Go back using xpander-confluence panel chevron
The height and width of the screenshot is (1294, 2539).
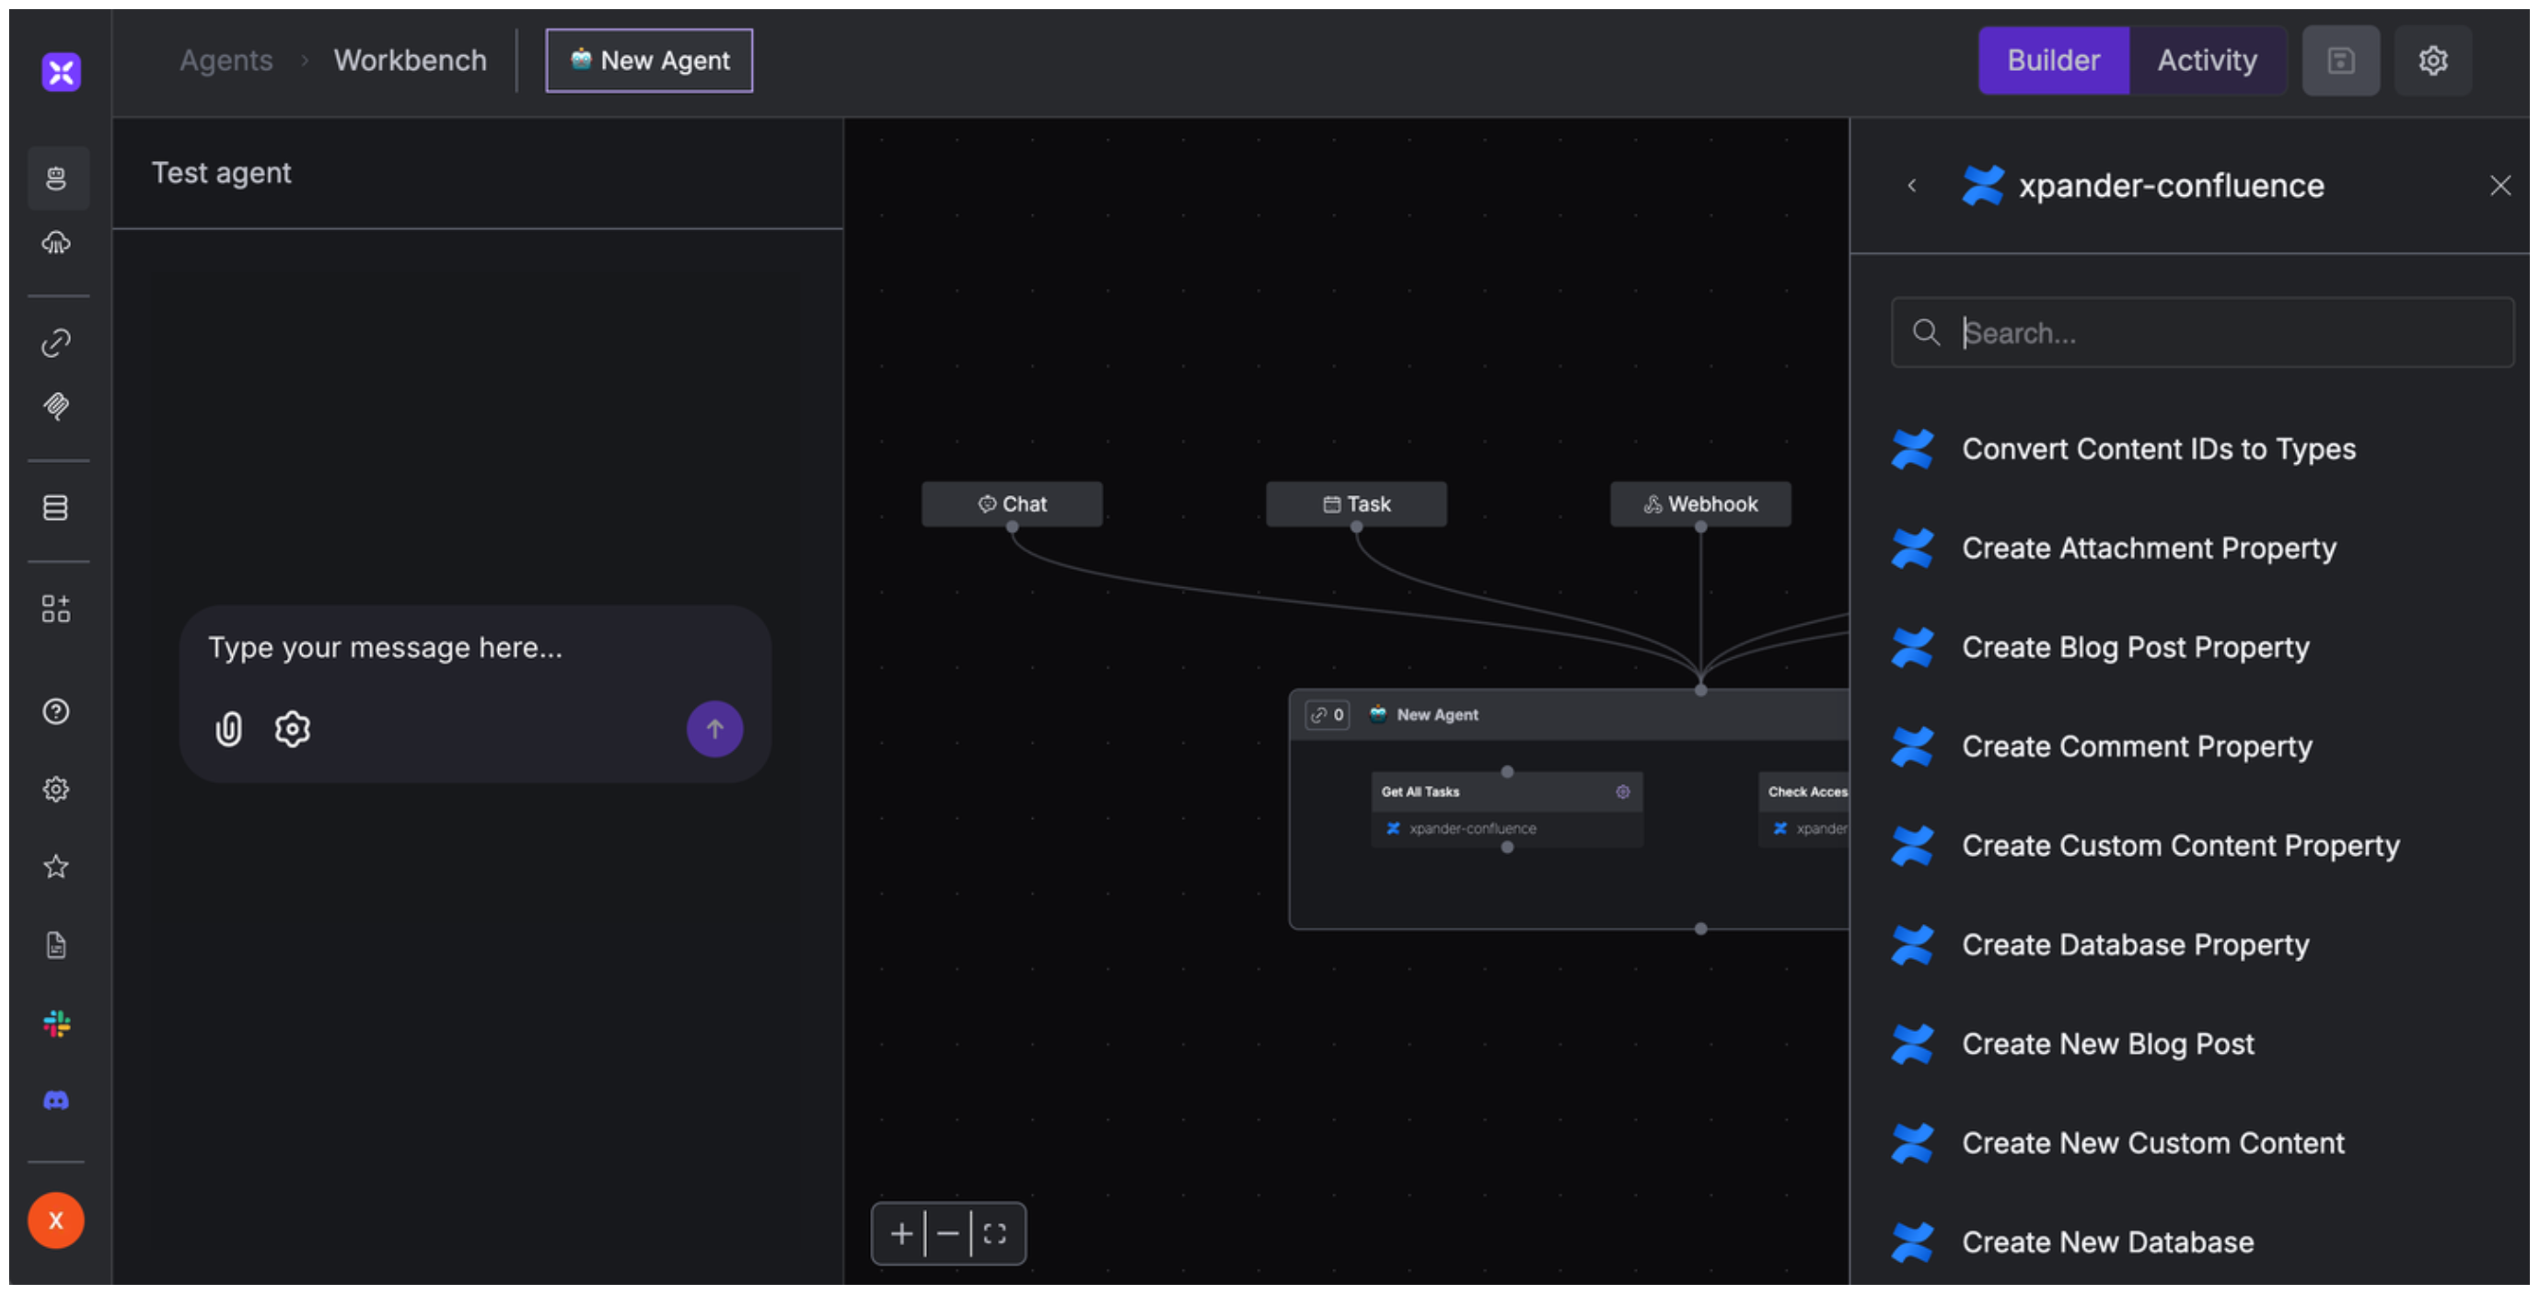(x=1912, y=185)
